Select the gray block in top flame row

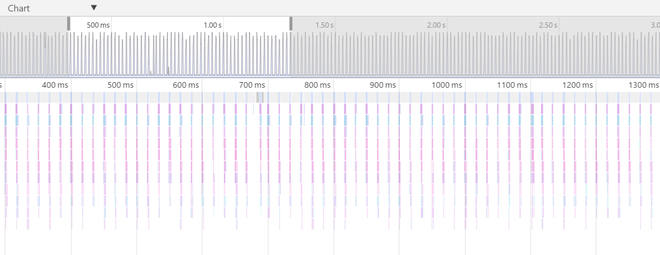click(x=260, y=97)
